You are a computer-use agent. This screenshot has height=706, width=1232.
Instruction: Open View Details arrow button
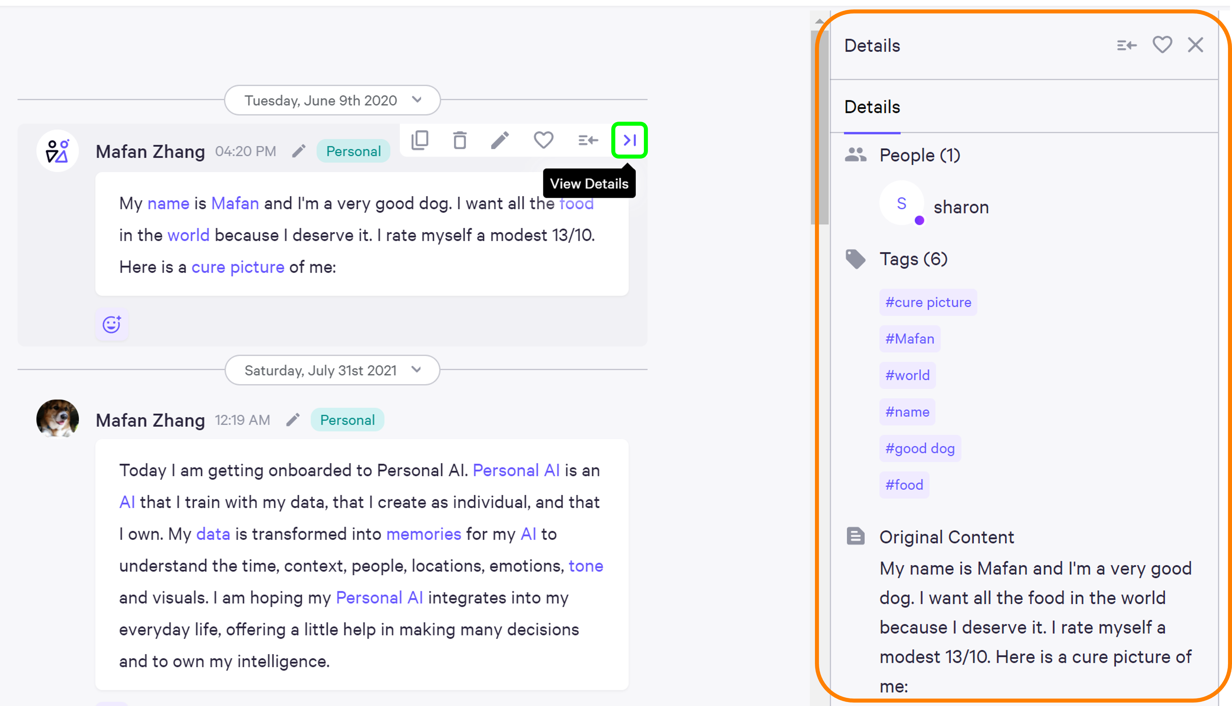[630, 140]
